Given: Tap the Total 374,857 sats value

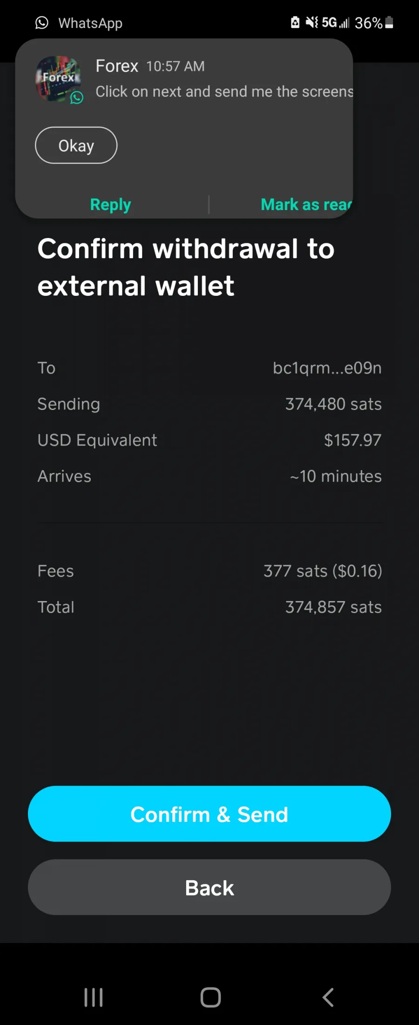Looking at the screenshot, I should coord(333,607).
